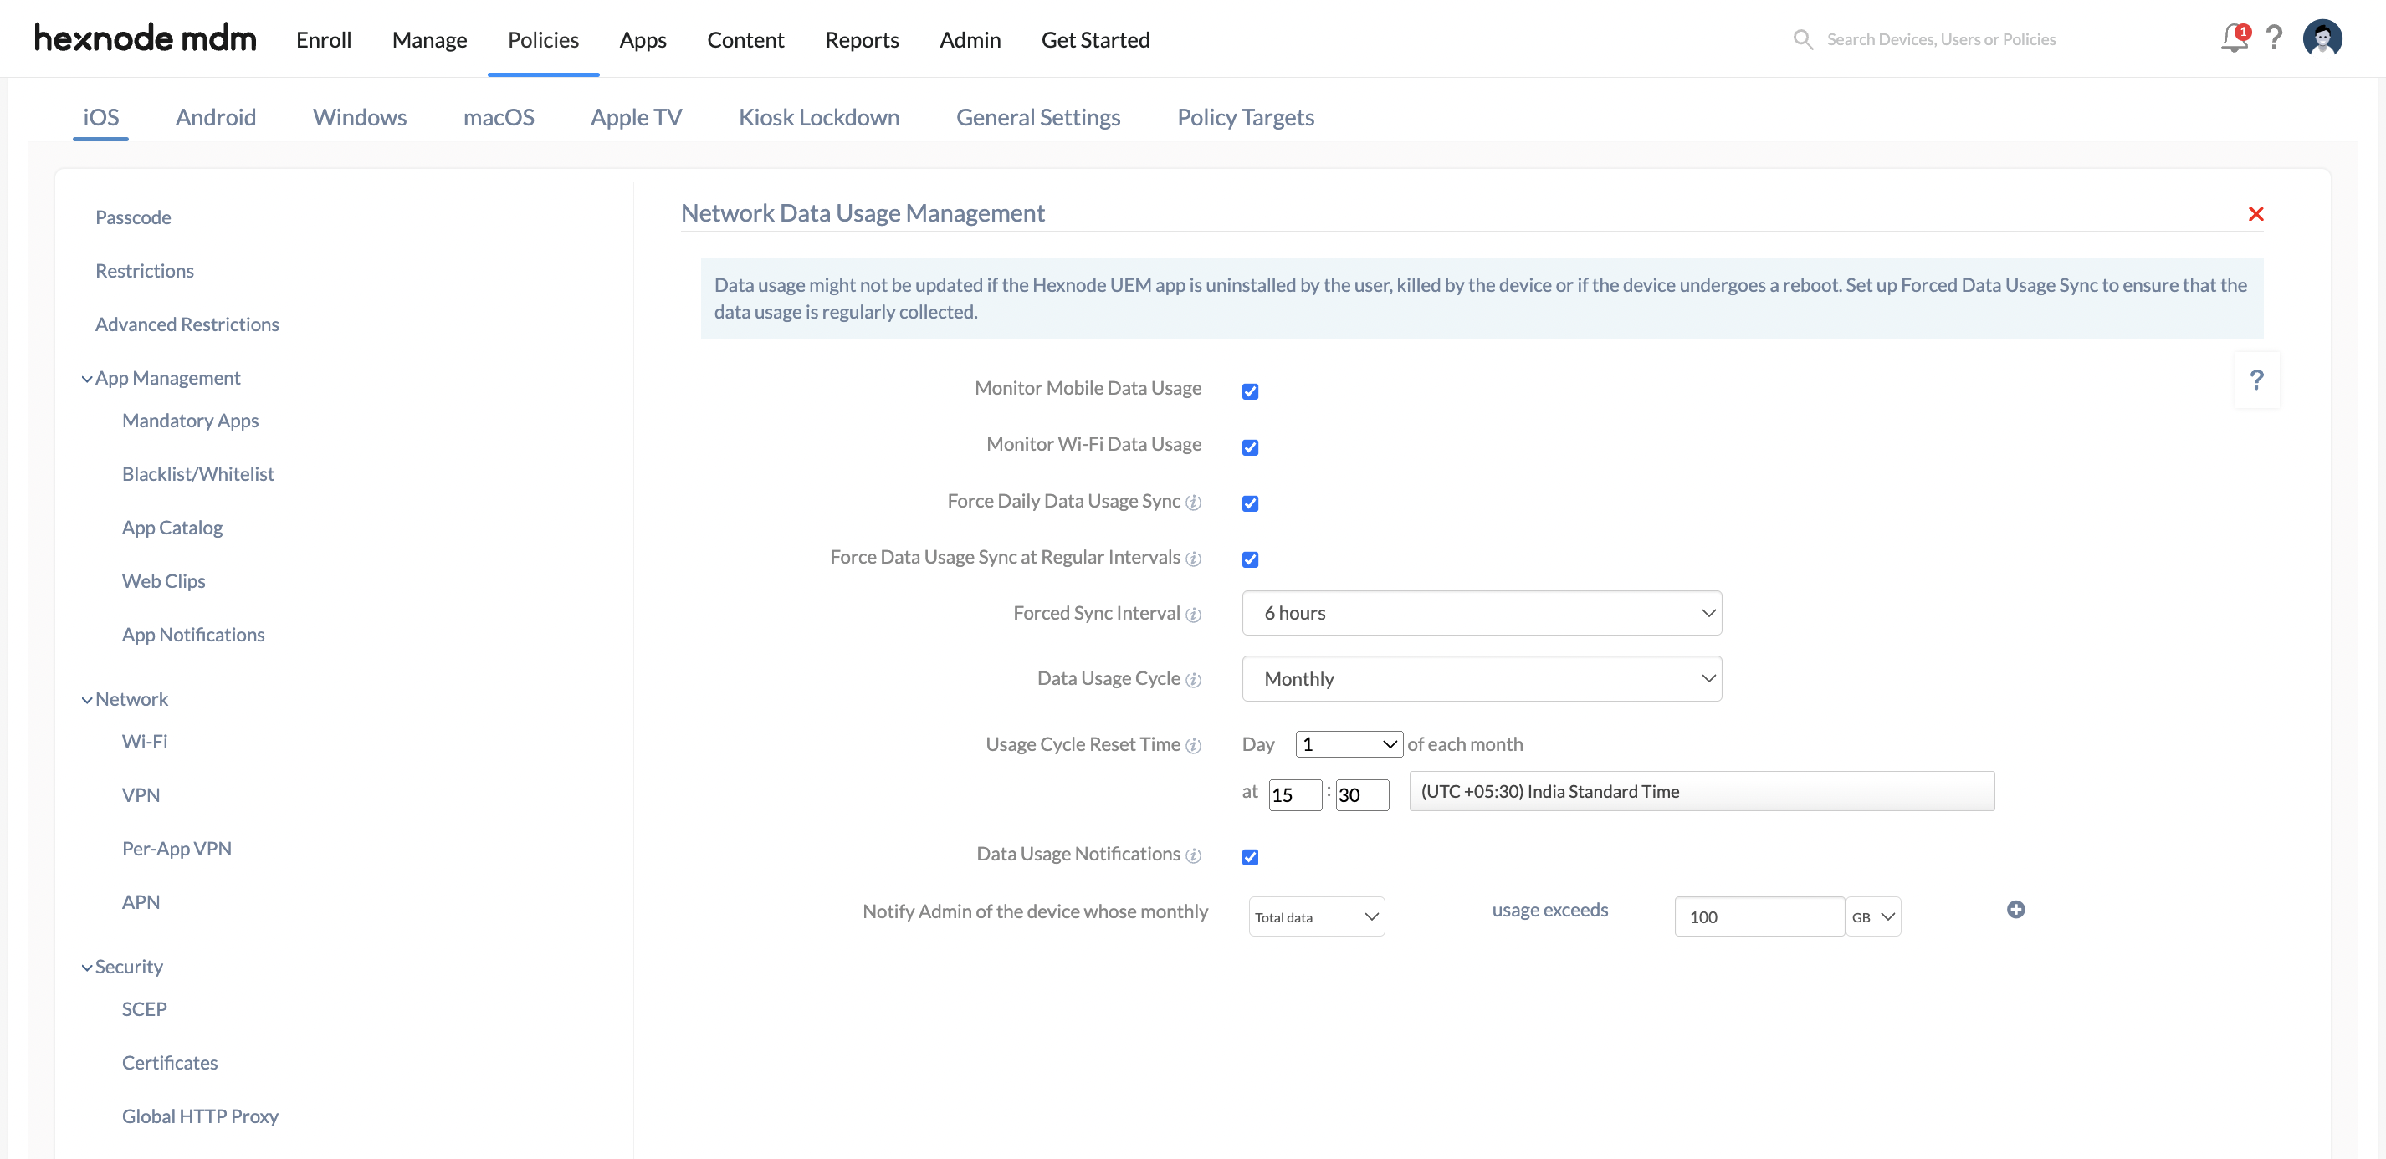Open SCEP settings
This screenshot has height=1159, width=2386.
pyautogui.click(x=144, y=1009)
